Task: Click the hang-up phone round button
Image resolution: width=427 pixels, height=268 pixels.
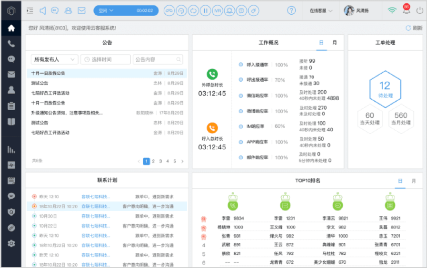Action: pyautogui.click(x=169, y=10)
